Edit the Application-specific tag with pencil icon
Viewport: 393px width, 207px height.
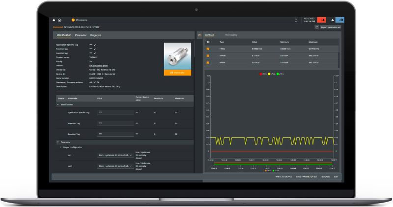(x=95, y=45)
